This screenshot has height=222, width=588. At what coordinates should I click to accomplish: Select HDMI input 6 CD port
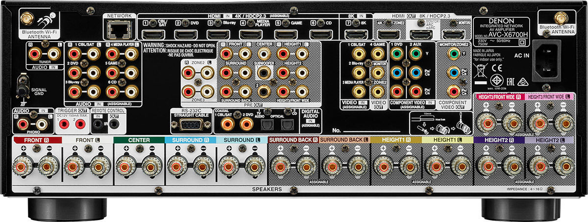[320, 35]
